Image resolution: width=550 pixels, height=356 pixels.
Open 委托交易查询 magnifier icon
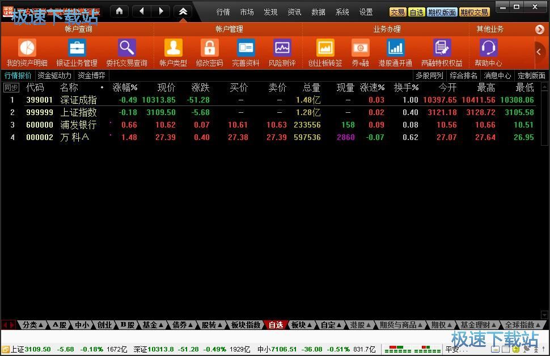[x=126, y=48]
